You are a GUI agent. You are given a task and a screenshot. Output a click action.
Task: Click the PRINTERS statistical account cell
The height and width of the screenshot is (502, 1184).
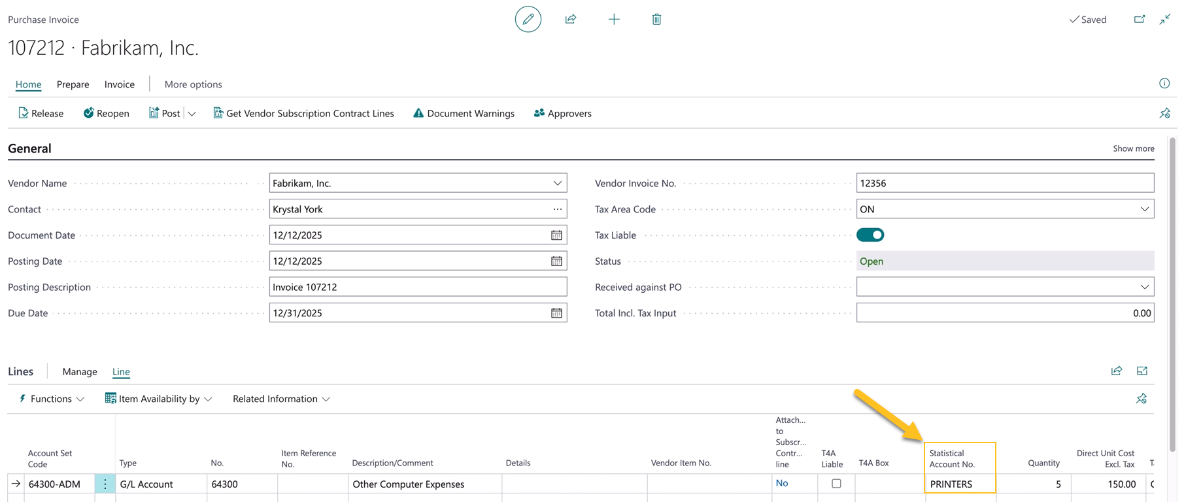(x=960, y=484)
